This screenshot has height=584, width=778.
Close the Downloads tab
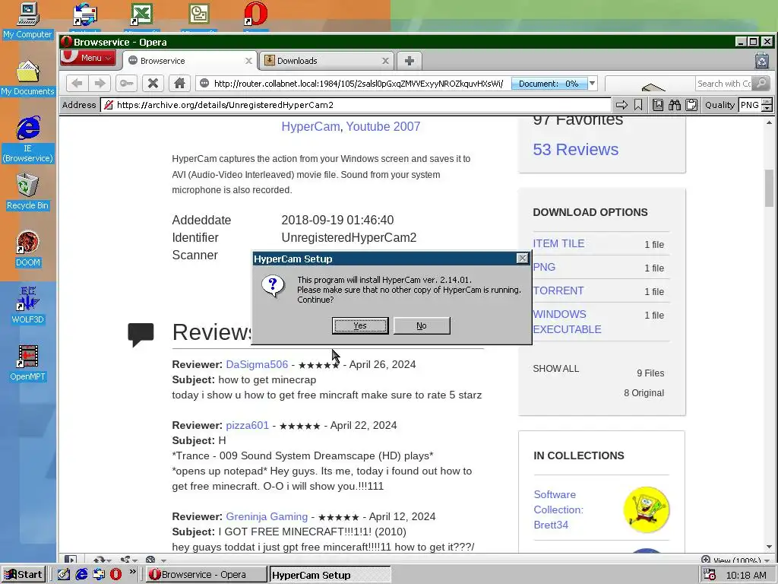click(x=385, y=61)
